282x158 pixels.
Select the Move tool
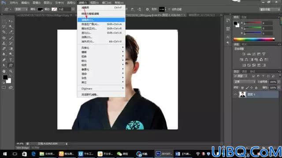tap(11, 22)
